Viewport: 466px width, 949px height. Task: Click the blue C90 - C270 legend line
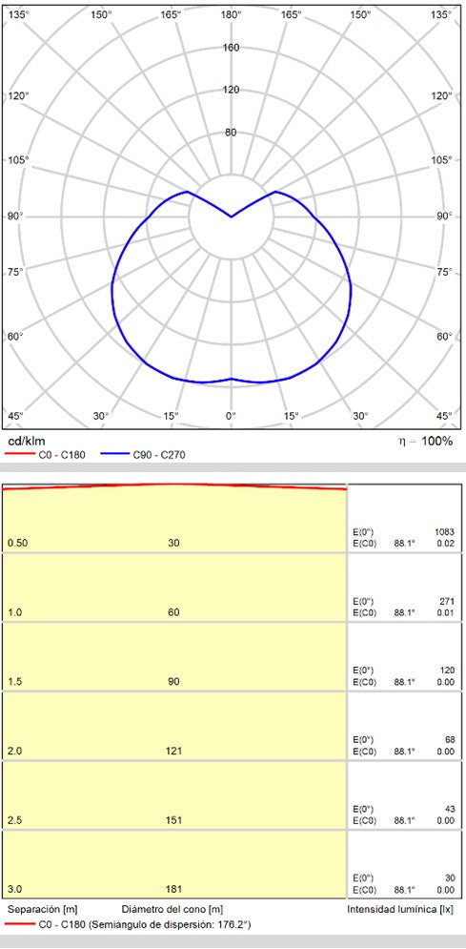click(x=114, y=455)
